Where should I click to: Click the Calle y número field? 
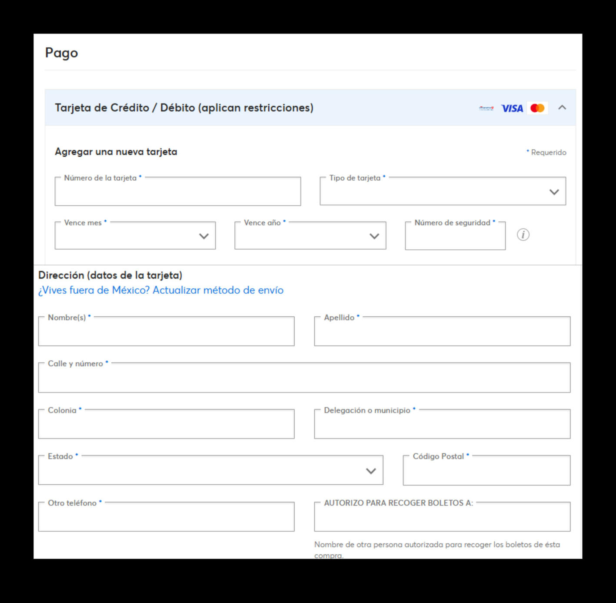click(304, 378)
